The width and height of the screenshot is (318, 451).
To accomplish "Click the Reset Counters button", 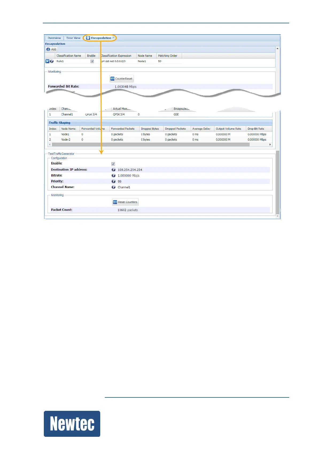I will (125, 202).
